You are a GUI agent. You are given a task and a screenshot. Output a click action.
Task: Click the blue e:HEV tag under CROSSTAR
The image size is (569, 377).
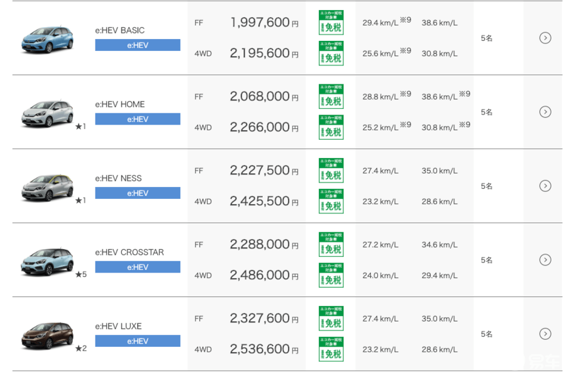pyautogui.click(x=138, y=267)
